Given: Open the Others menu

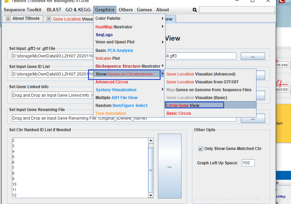Looking at the screenshot, I should [126, 10].
